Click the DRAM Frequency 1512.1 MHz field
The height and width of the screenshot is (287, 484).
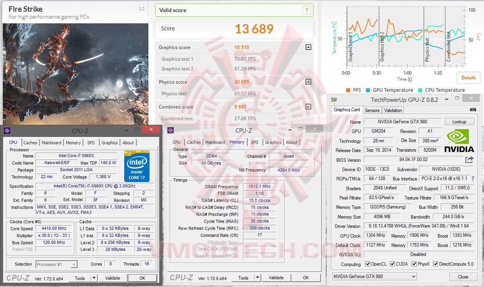pyautogui.click(x=259, y=187)
